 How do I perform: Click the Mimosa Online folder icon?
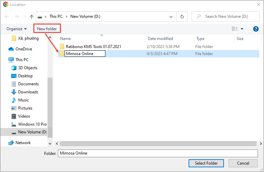[62, 53]
